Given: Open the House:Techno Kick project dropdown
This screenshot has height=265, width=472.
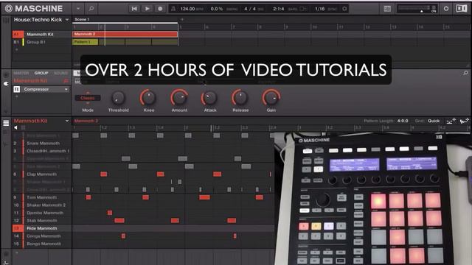Looking at the screenshot, I should pyautogui.click(x=67, y=20).
